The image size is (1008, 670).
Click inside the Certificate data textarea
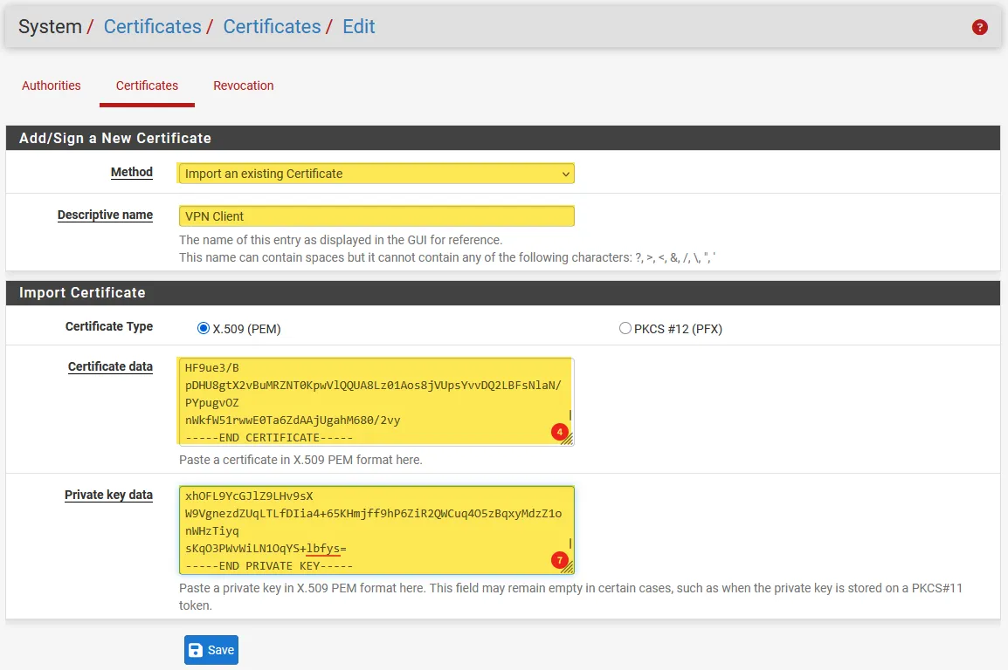pos(367,401)
